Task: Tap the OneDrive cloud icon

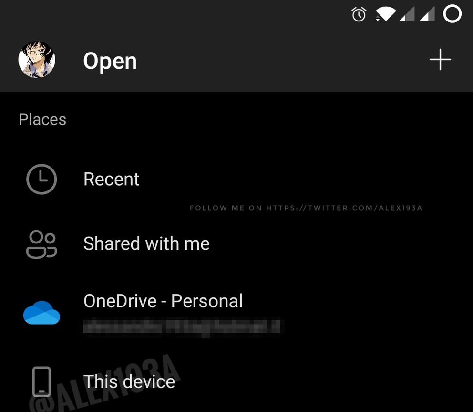Action: tap(41, 313)
